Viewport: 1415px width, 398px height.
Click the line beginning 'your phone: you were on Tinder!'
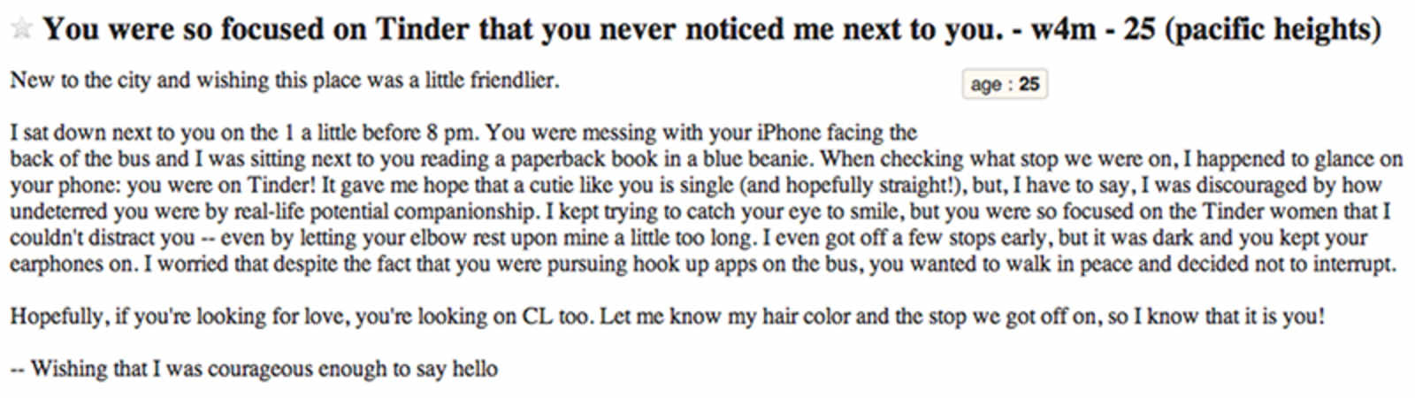[x=696, y=186]
